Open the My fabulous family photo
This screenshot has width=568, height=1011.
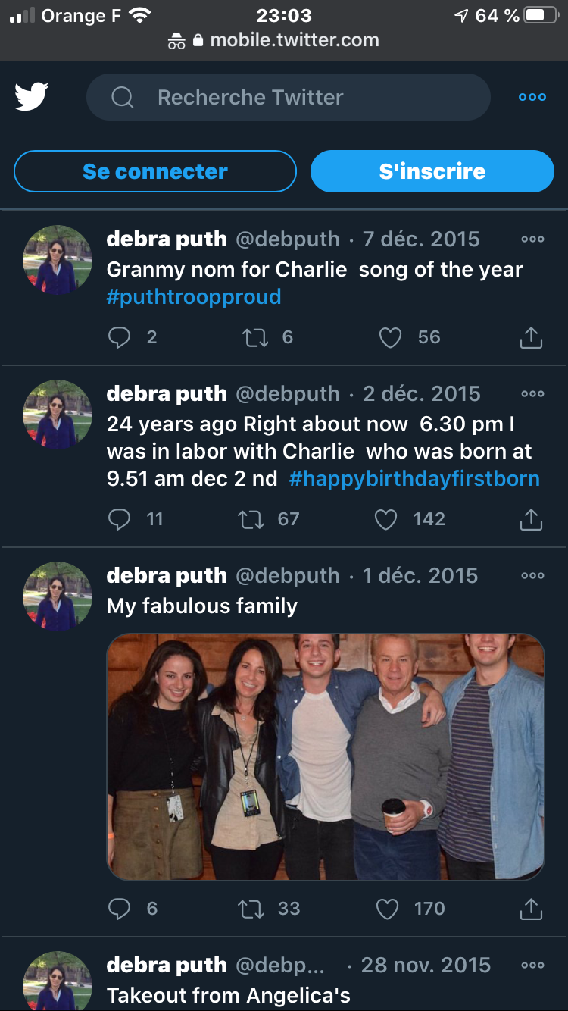click(326, 756)
